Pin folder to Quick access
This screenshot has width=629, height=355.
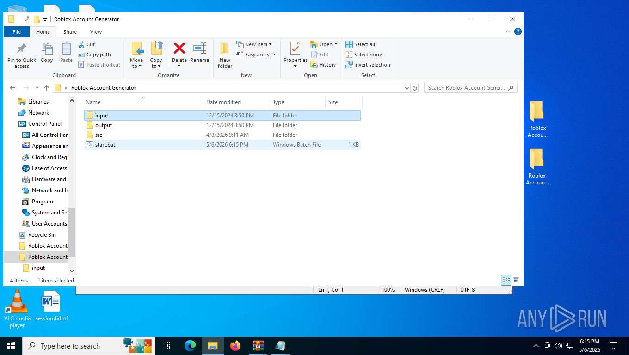point(21,55)
